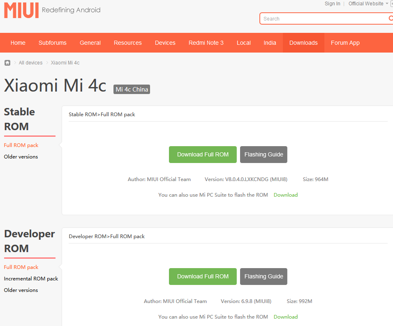
Task: Expand the Official Website dropdown
Action: click(368, 4)
